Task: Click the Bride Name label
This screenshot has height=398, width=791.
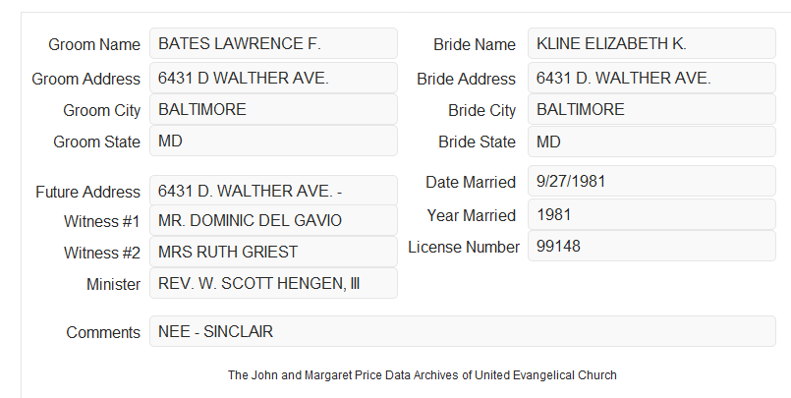Action: (x=475, y=44)
